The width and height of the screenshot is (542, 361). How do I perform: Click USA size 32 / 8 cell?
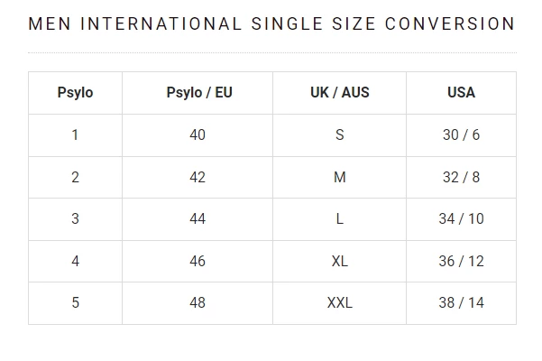point(461,178)
